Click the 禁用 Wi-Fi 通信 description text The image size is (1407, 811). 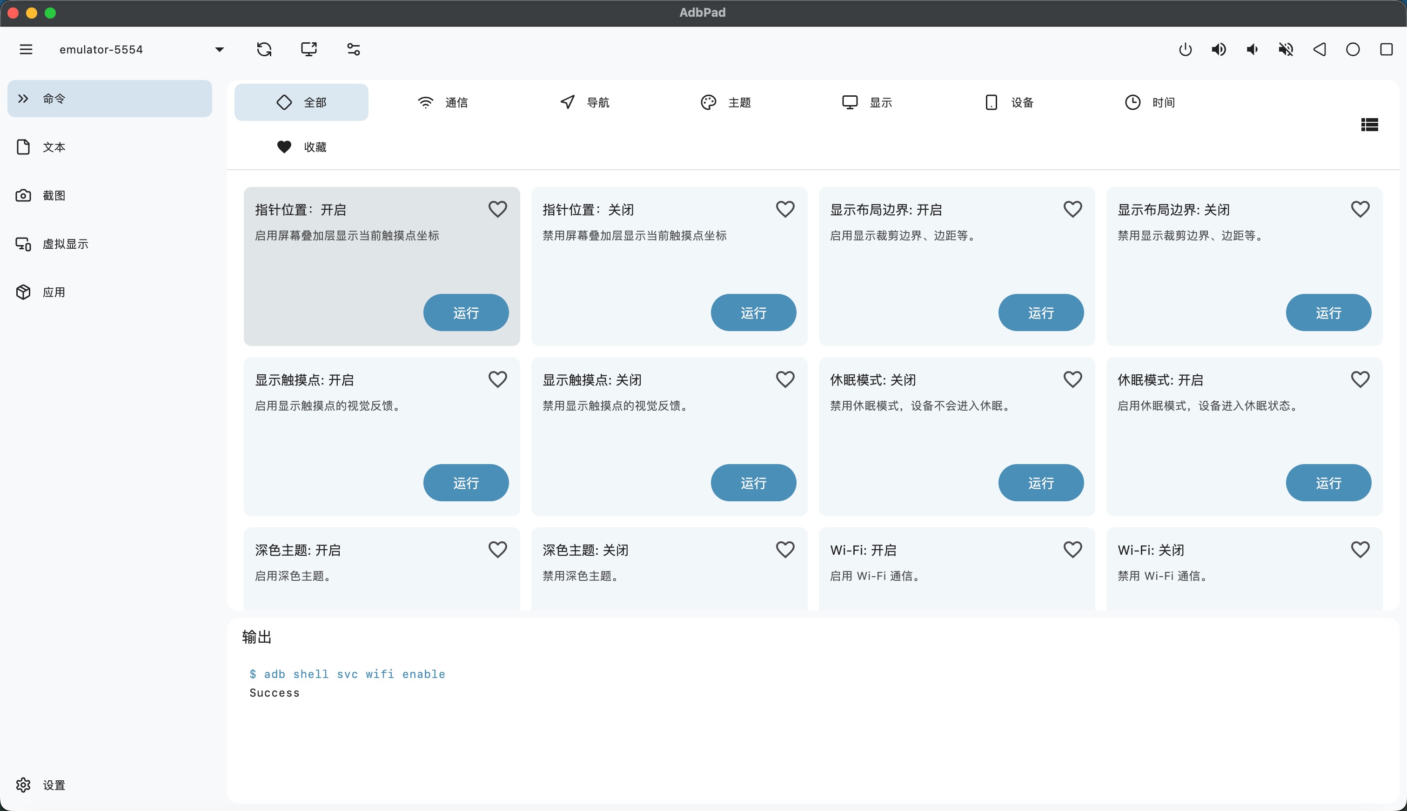pyautogui.click(x=1164, y=576)
